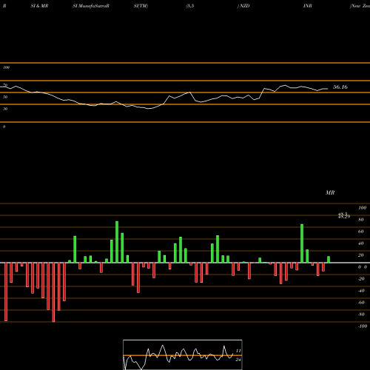Click the 30 label on RSI axis
This screenshot has height=370, width=370.
coord(5,109)
